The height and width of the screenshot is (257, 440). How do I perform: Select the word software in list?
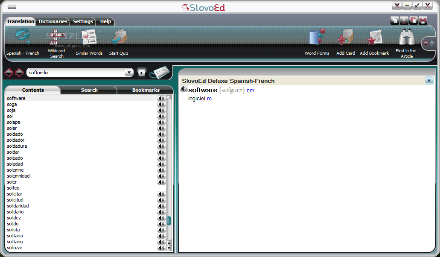(x=16, y=98)
